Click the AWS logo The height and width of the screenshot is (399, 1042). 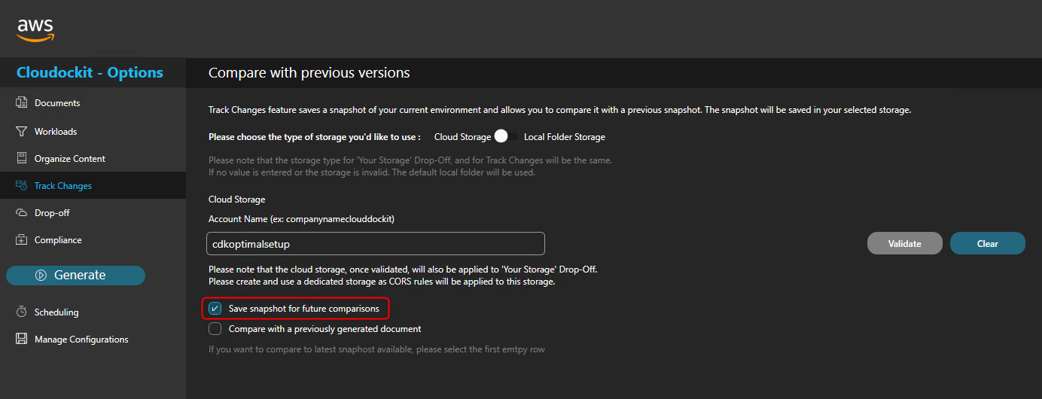point(35,30)
